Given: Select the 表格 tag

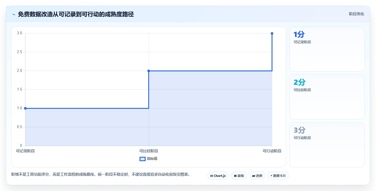Looking at the screenshot, I should [239, 176].
